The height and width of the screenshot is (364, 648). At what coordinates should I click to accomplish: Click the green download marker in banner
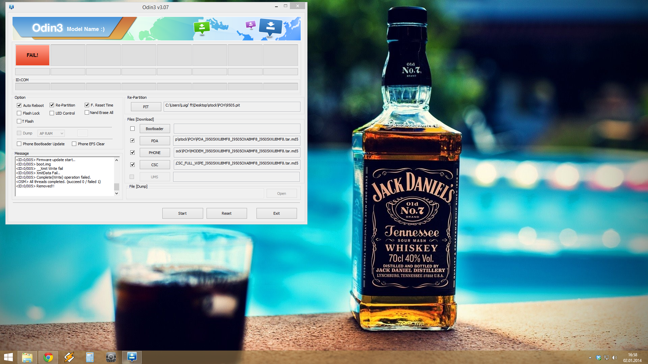point(202,28)
